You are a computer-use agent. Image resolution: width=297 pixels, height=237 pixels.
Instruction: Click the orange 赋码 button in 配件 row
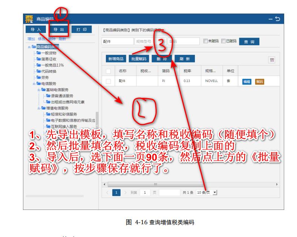click(259, 82)
